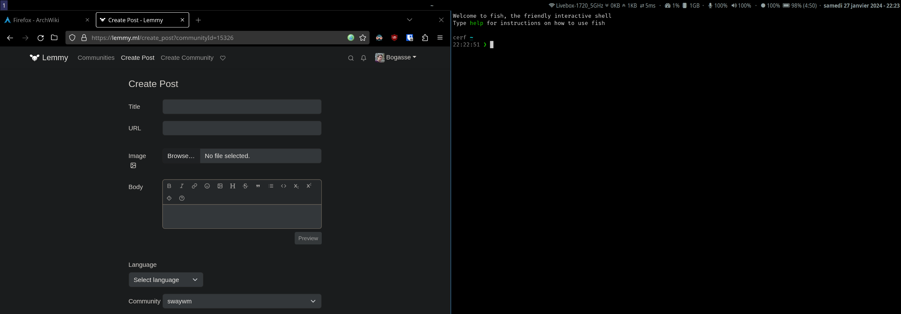Screen dimensions: 901x314
Task: Insert a bulleted list
Action: point(271,186)
